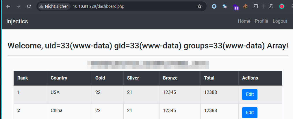This screenshot has height=119, width=293.
Task: Open the blue ring extension icon
Action: tap(214, 6)
